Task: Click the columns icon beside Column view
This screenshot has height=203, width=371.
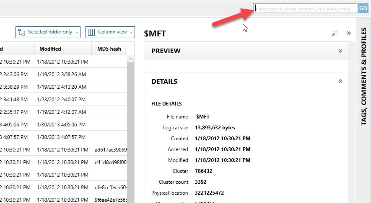Action: (91, 32)
